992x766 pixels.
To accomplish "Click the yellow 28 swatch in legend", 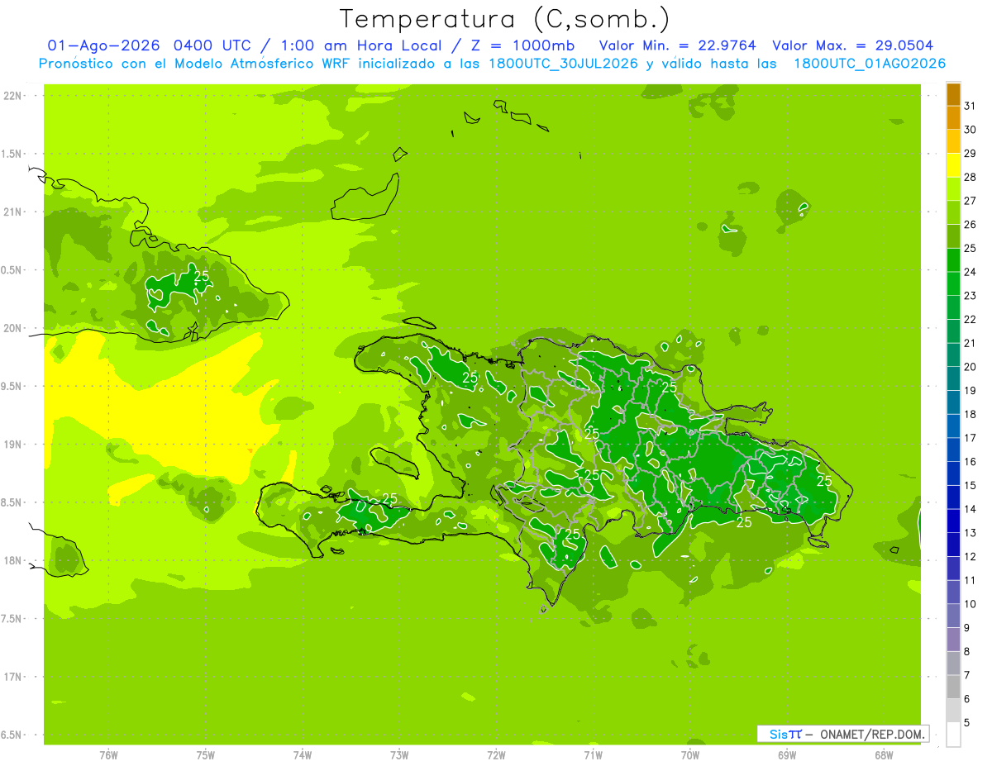I will point(953,165).
